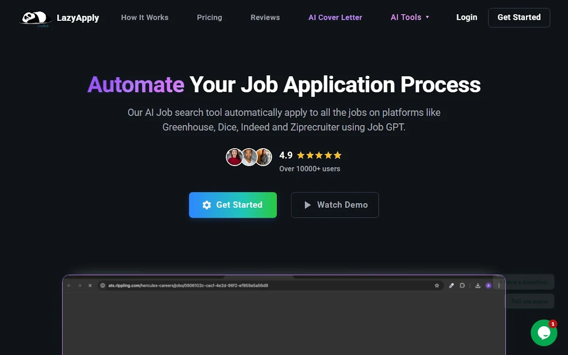Click the forward arrow in demo browser

80,285
